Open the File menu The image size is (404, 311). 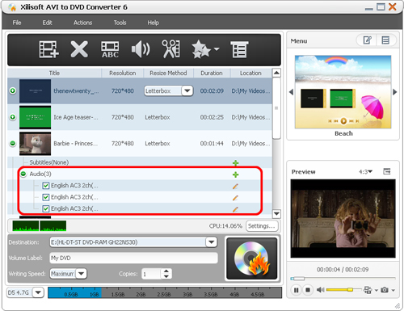(x=17, y=23)
